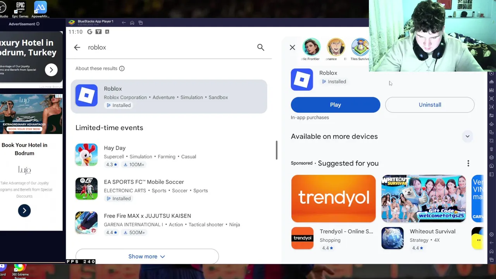Open the Epic Games desktop shortcut
Image resolution: width=496 pixels, height=279 pixels.
coord(20,9)
